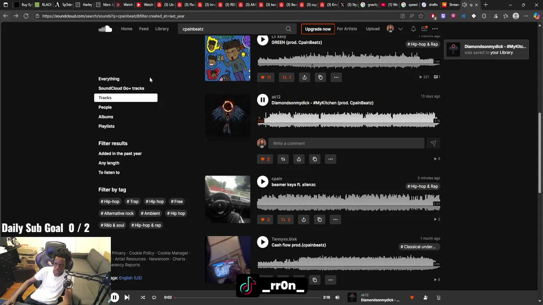Image resolution: width=543 pixels, height=305 pixels.
Task: Like beamer keys track
Action: coord(265,219)
